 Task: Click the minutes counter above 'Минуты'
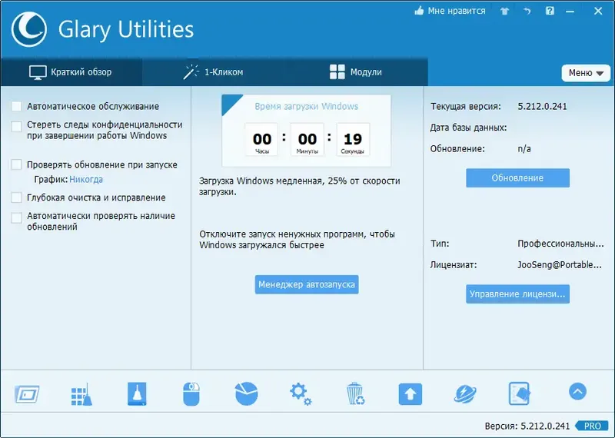(x=307, y=139)
